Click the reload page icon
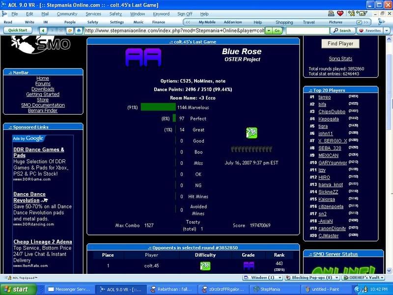The image size is (393, 295). (x=70, y=30)
